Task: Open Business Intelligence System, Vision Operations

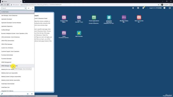Action: pos(17,33)
